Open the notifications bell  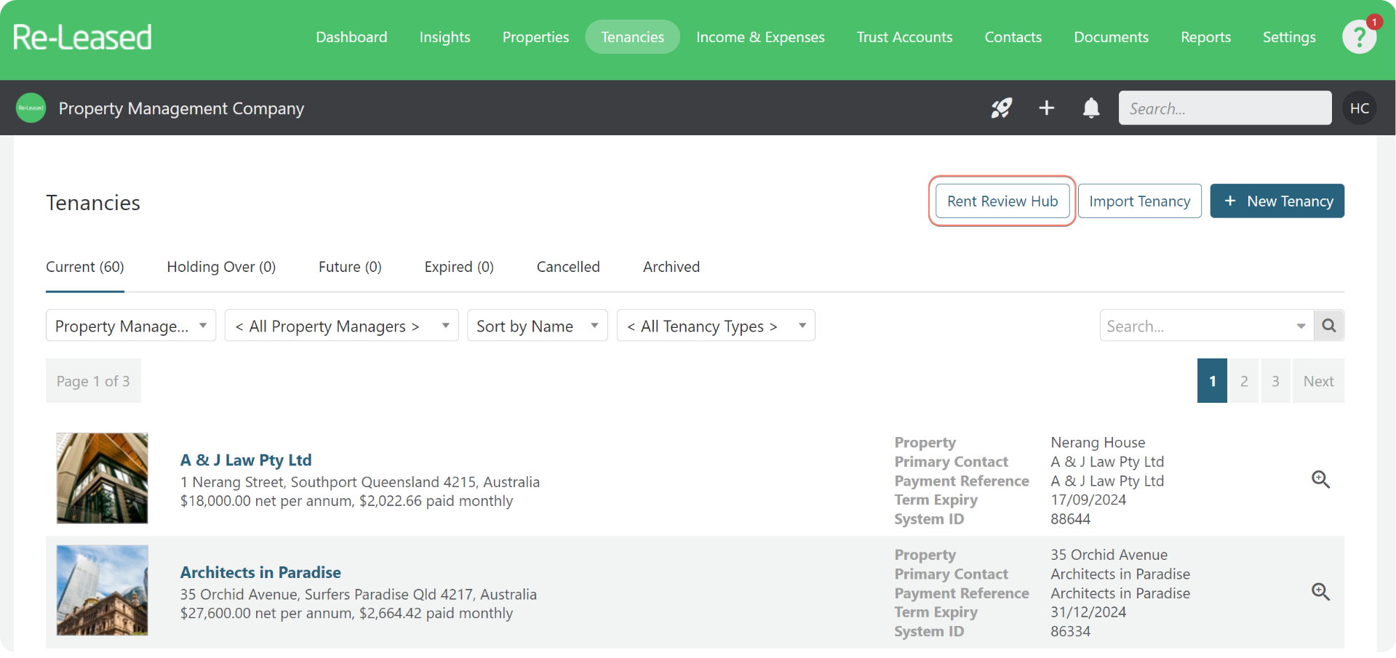[1091, 108]
